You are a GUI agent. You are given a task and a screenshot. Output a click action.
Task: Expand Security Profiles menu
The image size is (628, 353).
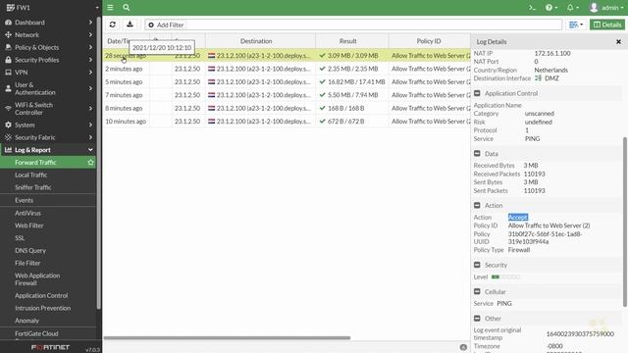[x=48, y=60]
